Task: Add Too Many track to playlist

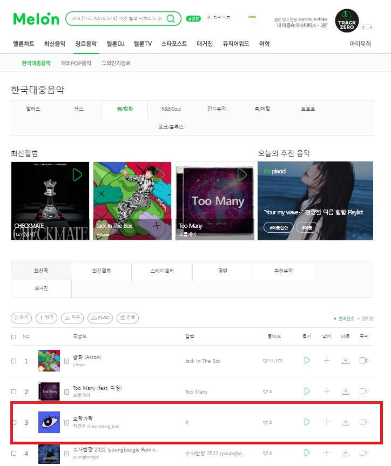Action: (327, 391)
